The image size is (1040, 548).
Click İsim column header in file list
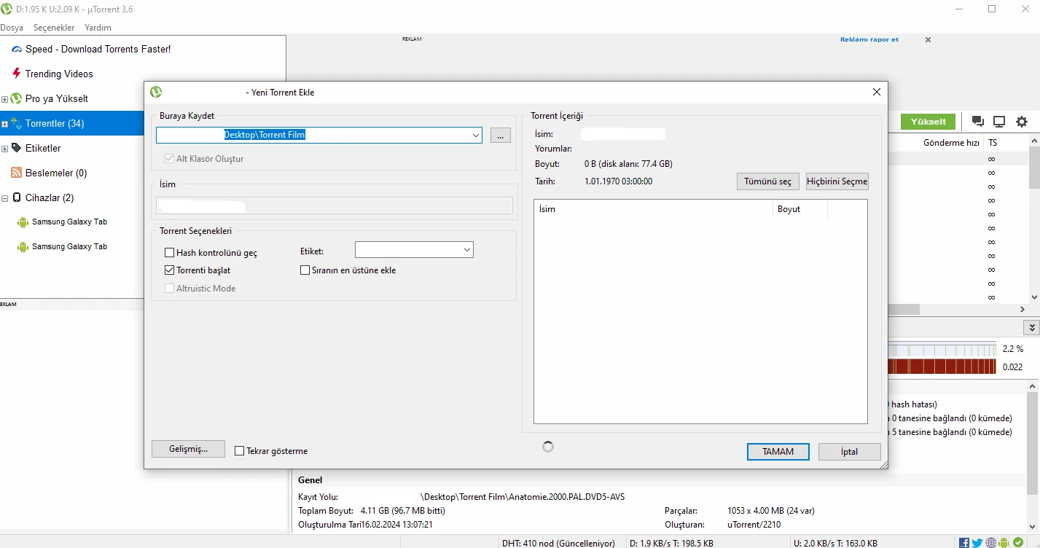(653, 209)
